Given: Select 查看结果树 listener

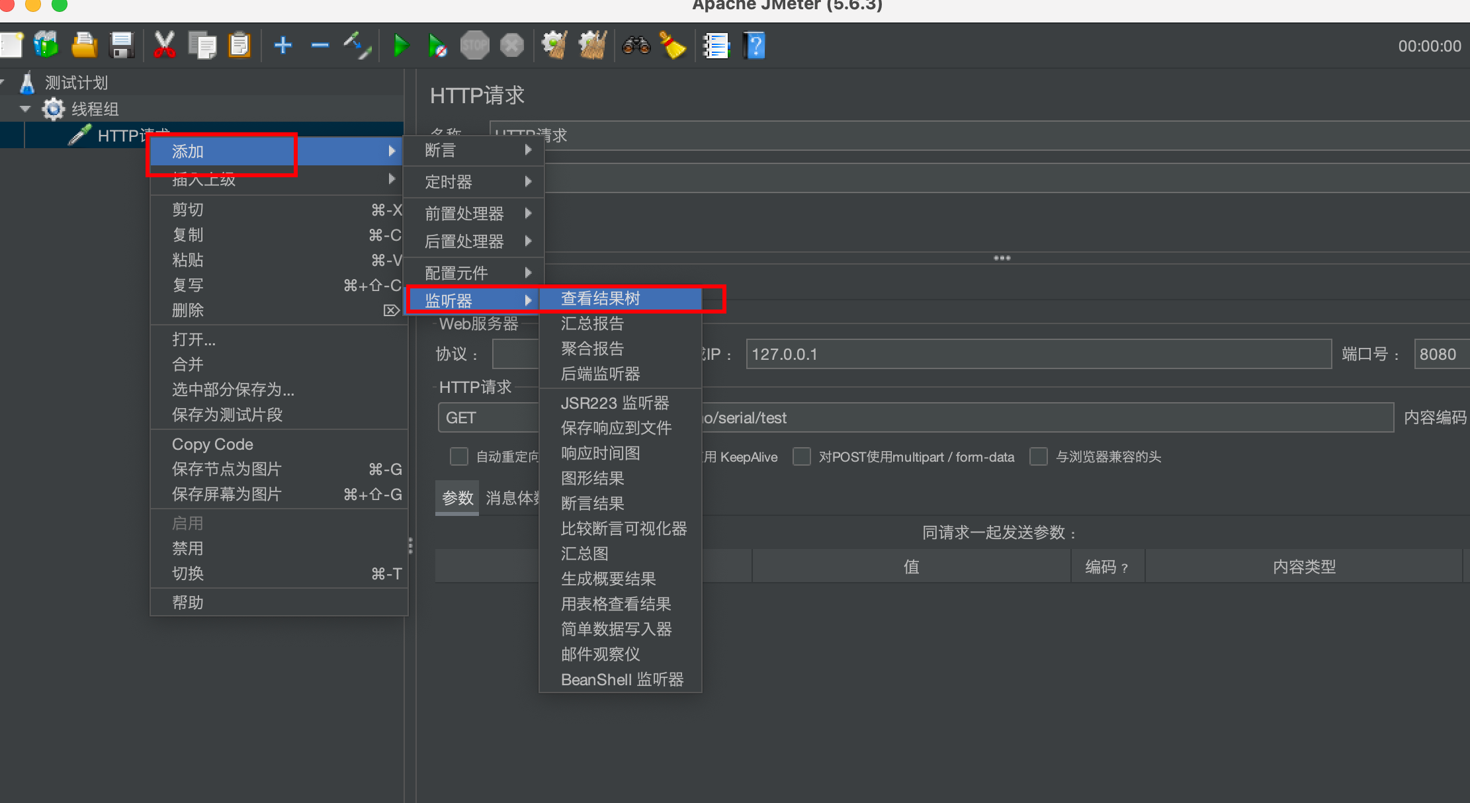Looking at the screenshot, I should (x=621, y=298).
